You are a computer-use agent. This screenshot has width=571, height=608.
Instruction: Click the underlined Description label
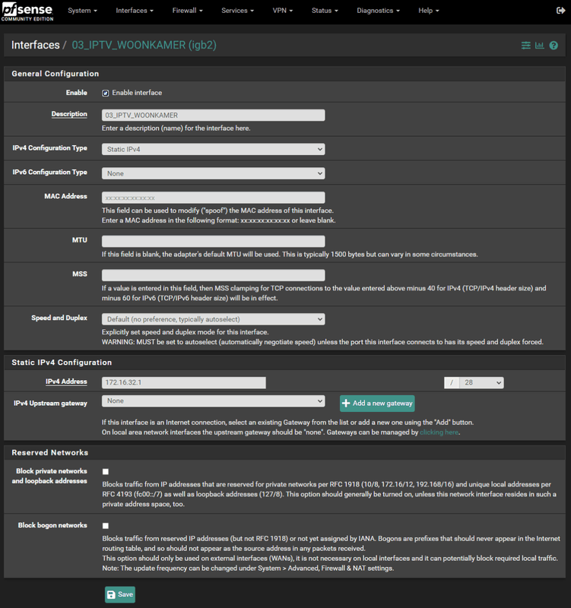[69, 114]
